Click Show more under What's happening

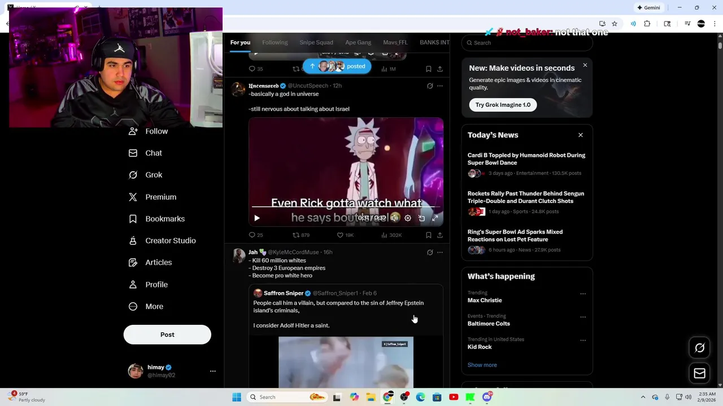pos(482,365)
